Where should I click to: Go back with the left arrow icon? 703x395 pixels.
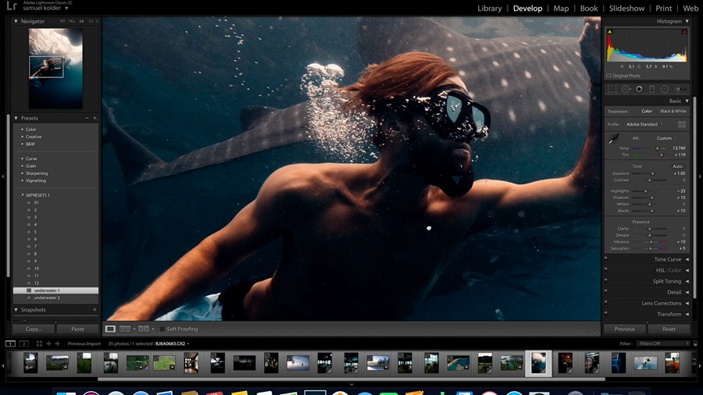point(49,343)
